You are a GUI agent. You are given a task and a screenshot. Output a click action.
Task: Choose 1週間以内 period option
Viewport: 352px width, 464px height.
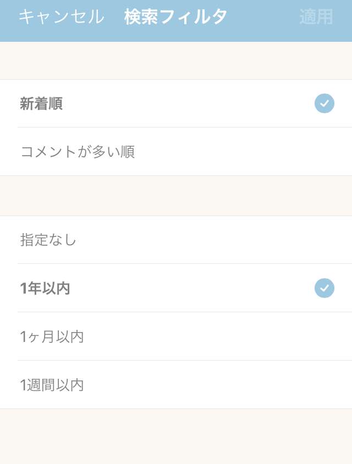click(176, 385)
